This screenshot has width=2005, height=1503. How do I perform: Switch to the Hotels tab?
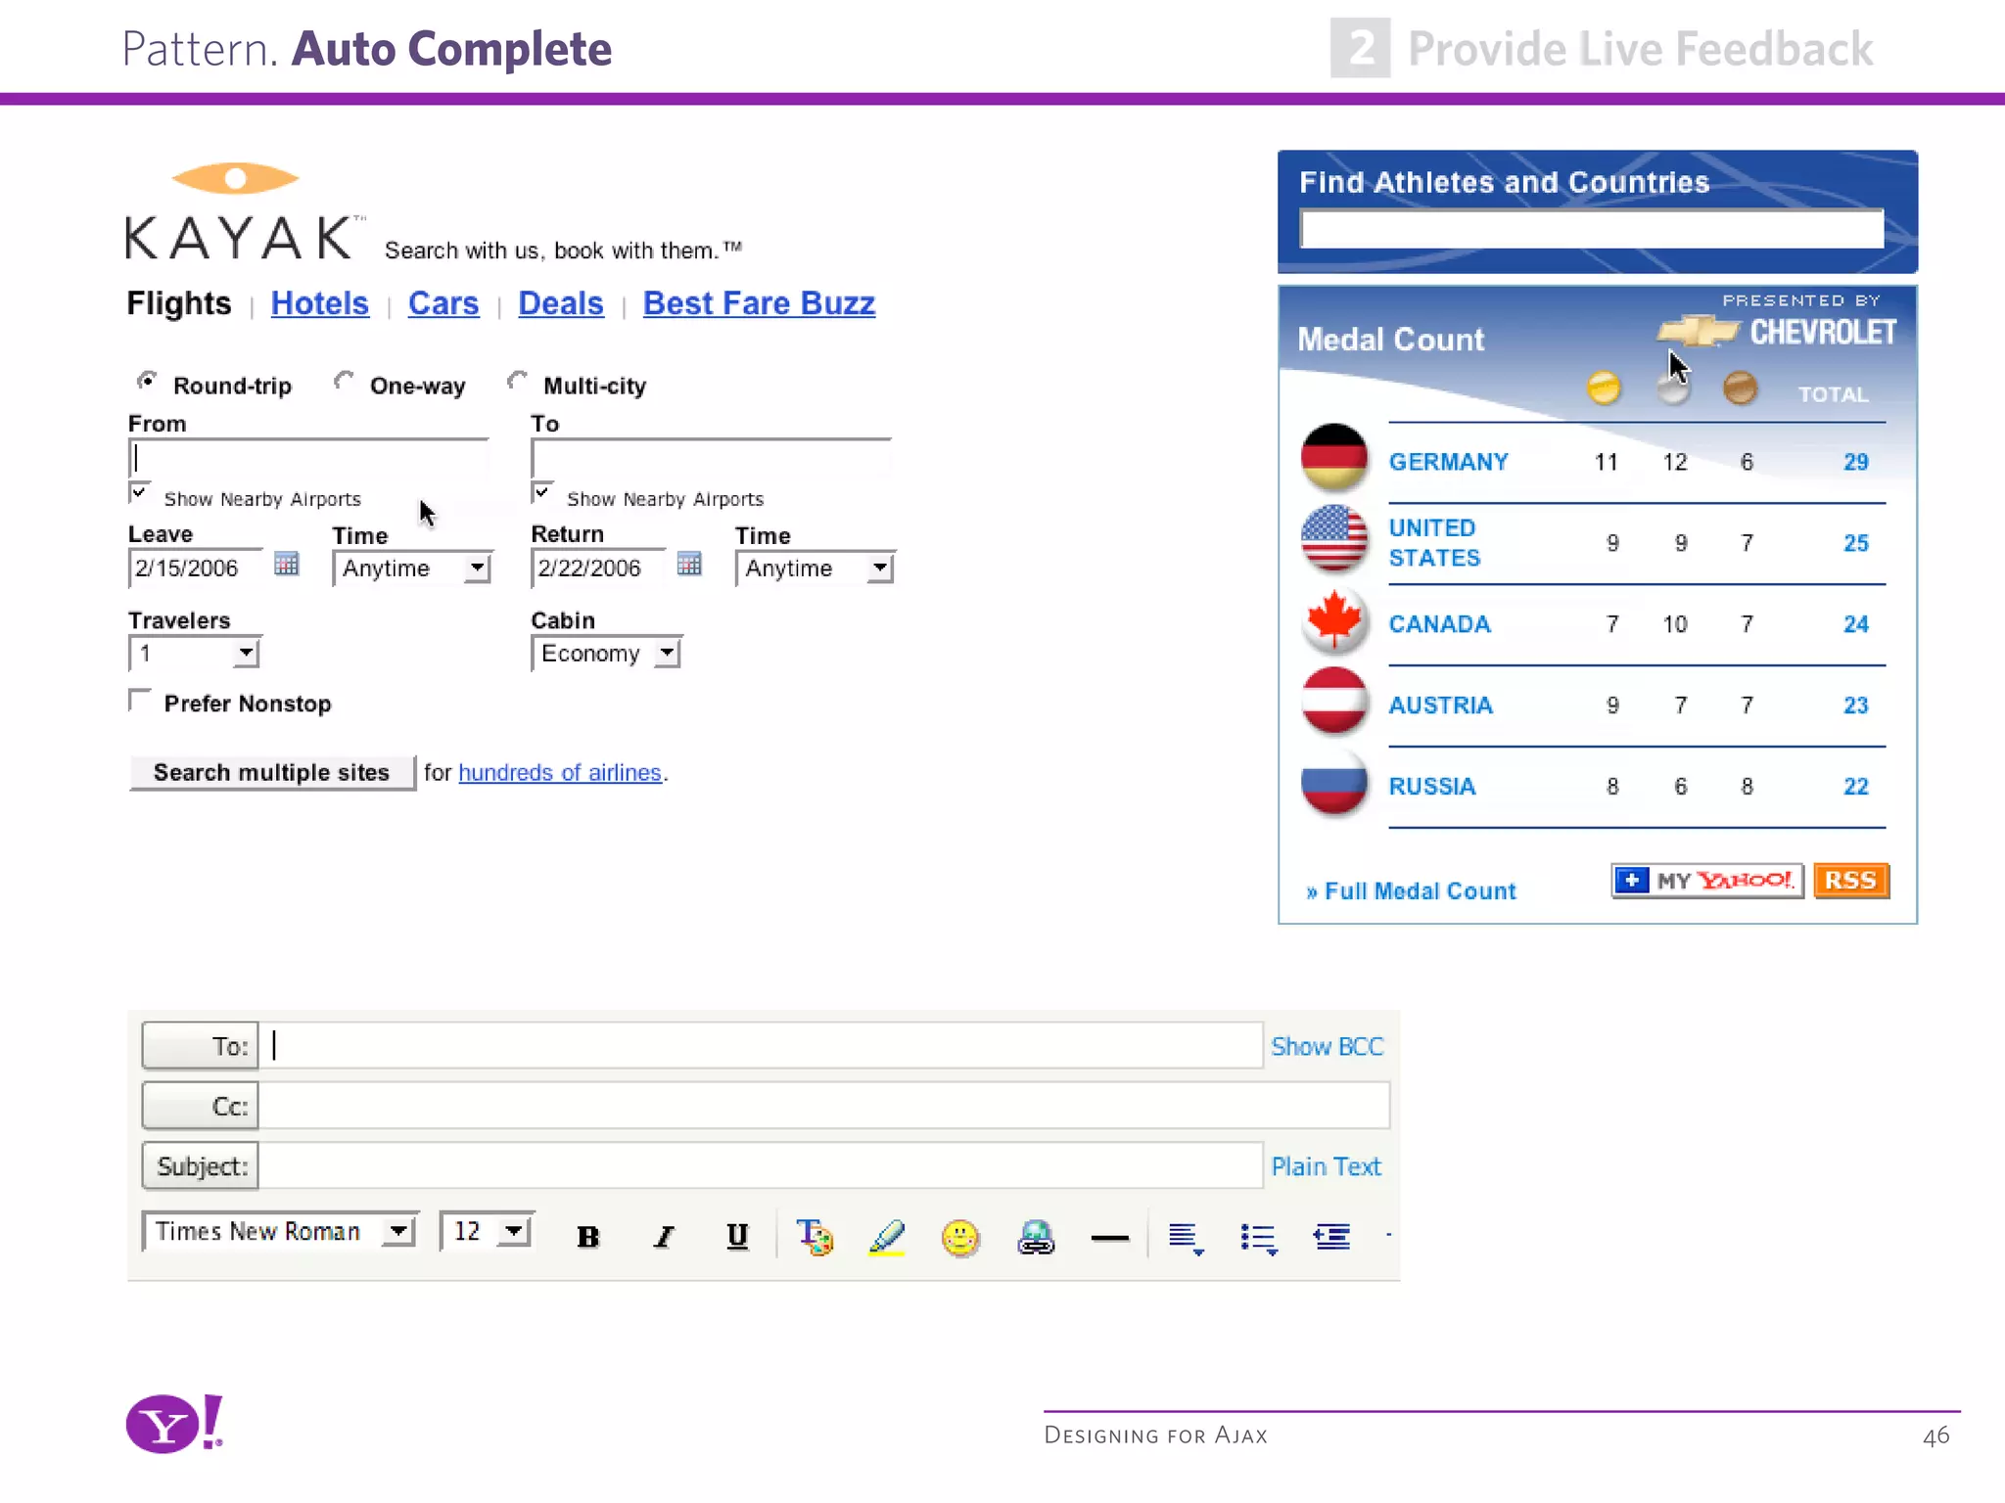pyautogui.click(x=319, y=303)
